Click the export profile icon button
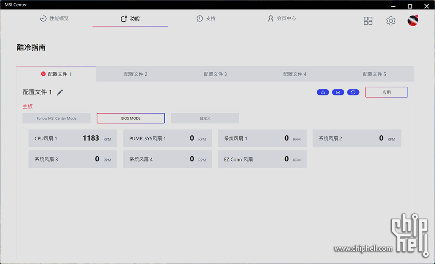Image resolution: width=435 pixels, height=264 pixels. 323,92
